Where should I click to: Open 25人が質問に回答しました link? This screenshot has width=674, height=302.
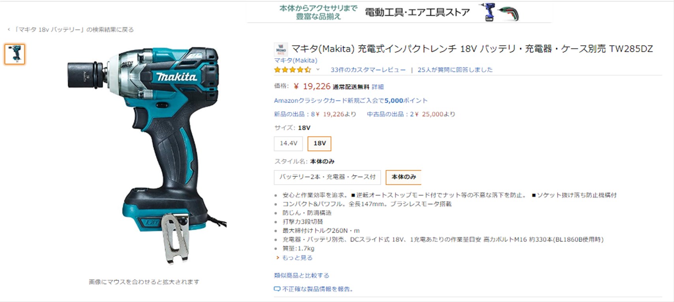[x=455, y=70]
